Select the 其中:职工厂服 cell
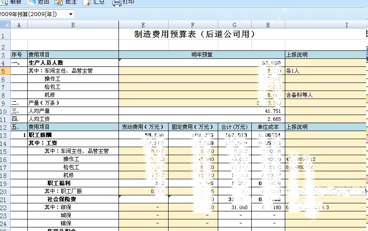The image size is (368, 231). pyautogui.click(x=73, y=191)
